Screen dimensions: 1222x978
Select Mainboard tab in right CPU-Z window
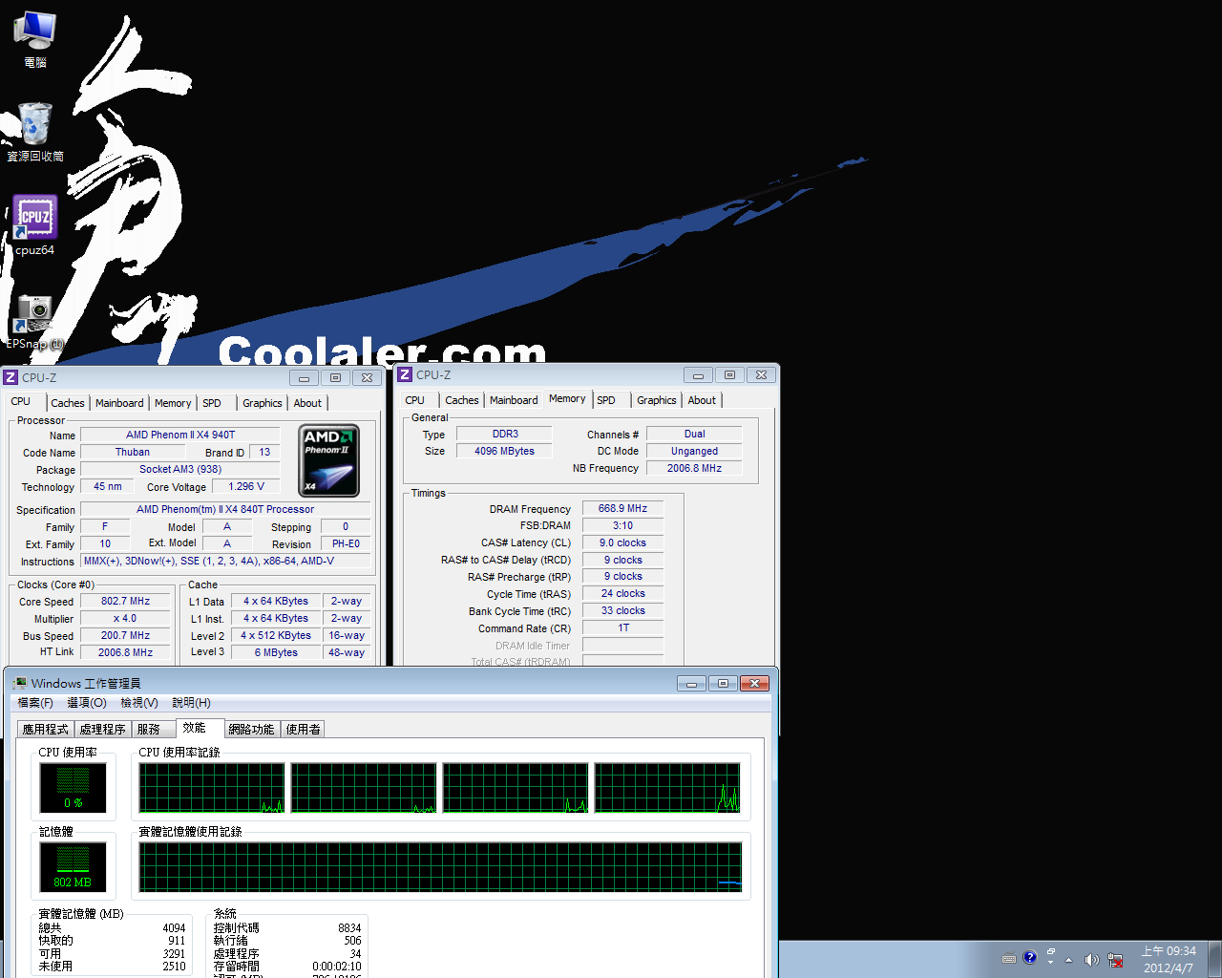pos(514,400)
